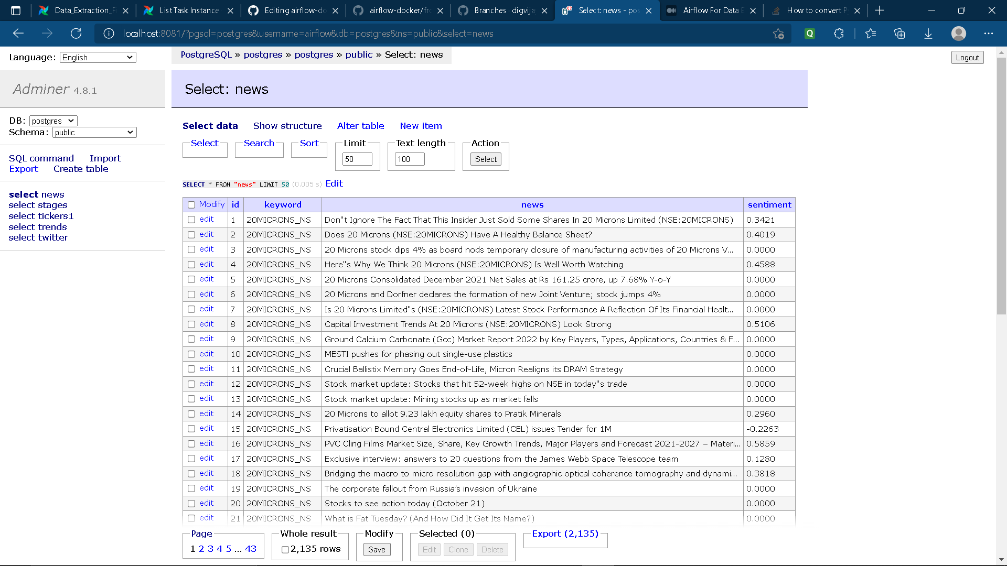The image size is (1007, 566).
Task: Open the Downloads icon
Action: pos(928,33)
